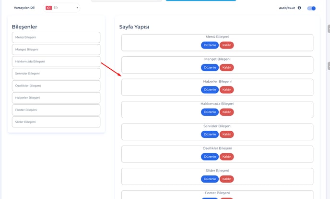Click Özellikler Bileşeni in the Bileşenler list
Screen dimensions: 330x199
pos(56,86)
